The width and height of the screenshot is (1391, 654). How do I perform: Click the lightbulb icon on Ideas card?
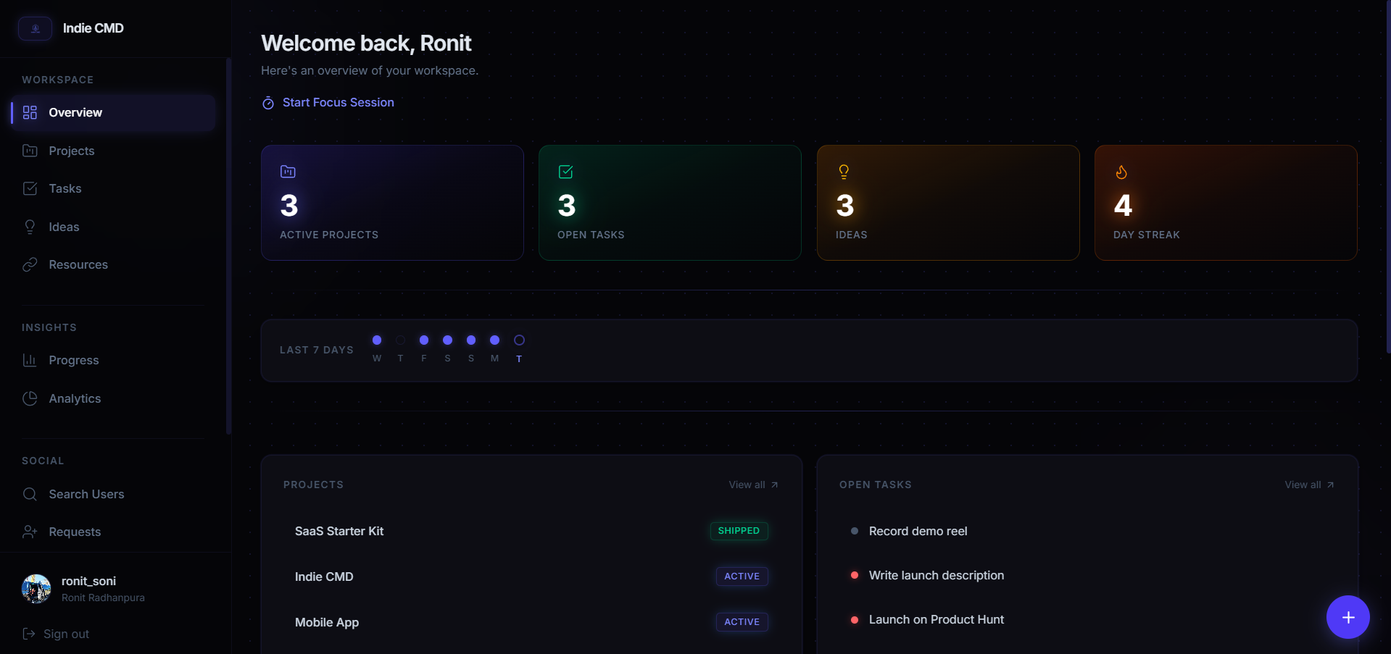coord(844,172)
